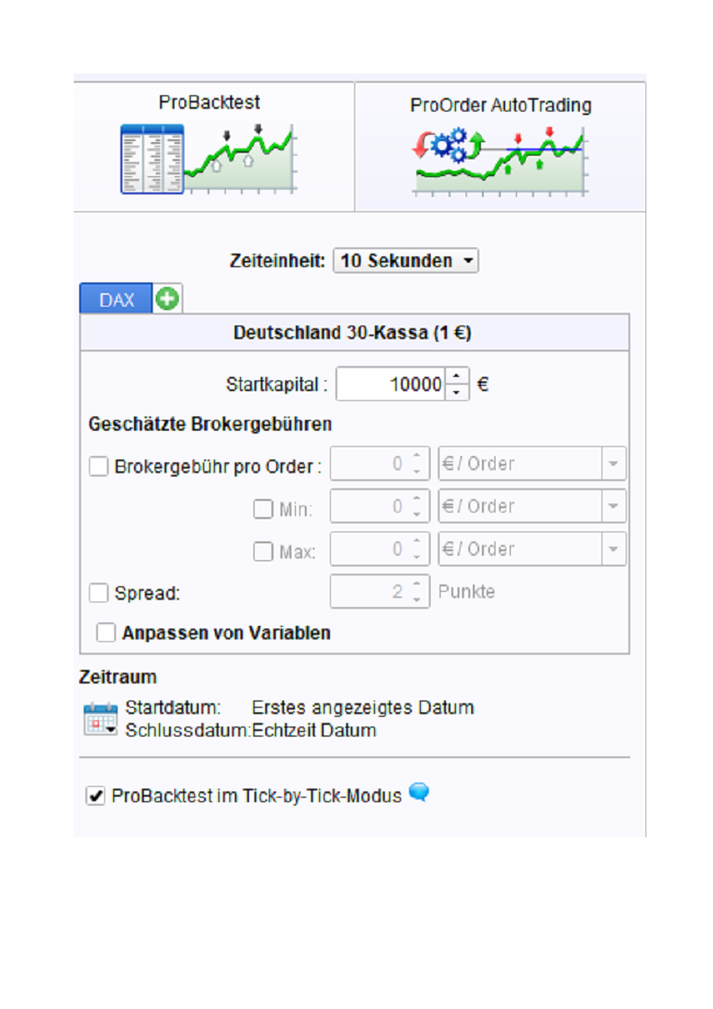Select the DAX tab

point(116,299)
